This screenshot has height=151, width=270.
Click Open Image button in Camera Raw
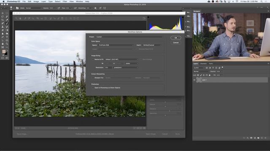pyautogui.click(x=151, y=134)
